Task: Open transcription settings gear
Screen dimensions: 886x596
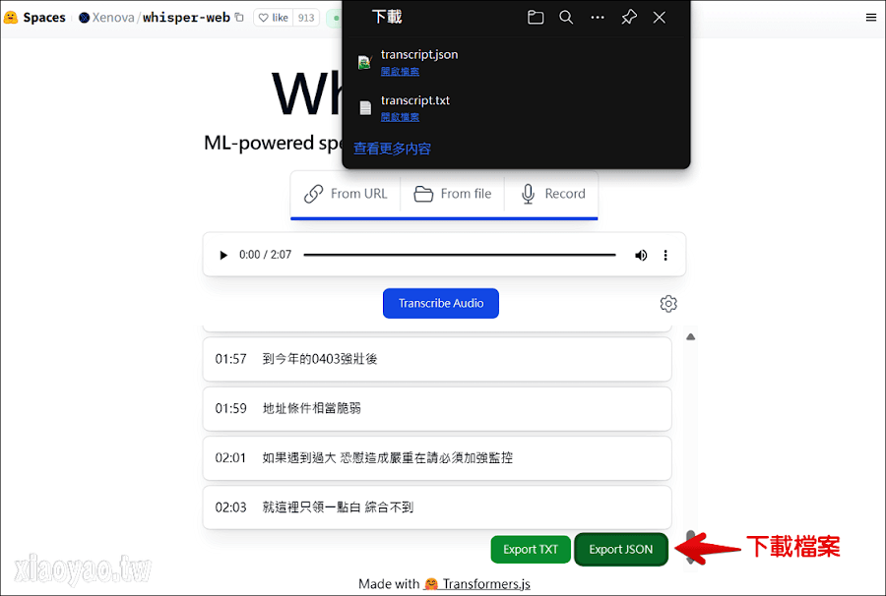Action: point(668,304)
